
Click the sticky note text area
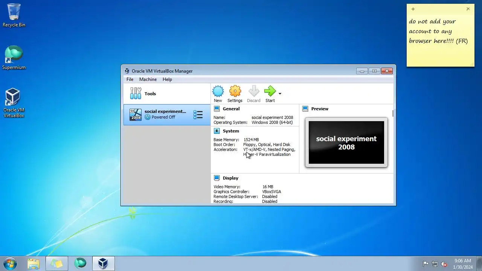tap(440, 40)
